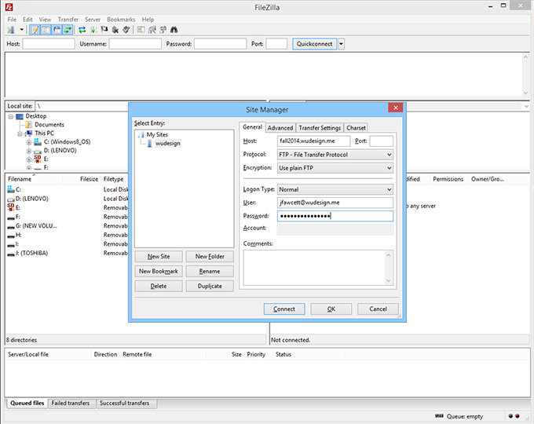Toggle the message log display
The width and height of the screenshot is (534, 424).
tap(35, 30)
